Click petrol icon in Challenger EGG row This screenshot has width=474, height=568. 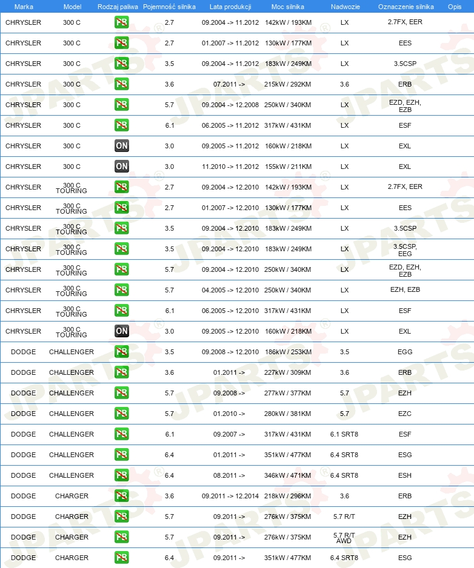[x=121, y=352]
